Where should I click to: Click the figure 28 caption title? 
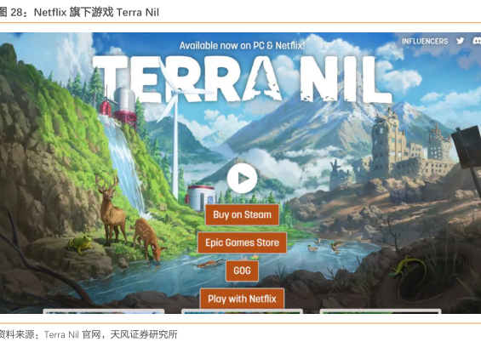(x=79, y=12)
